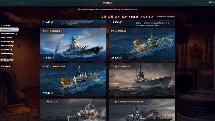Open the Сигналы (17) section
This screenshot has width=215, height=121.
[7, 37]
